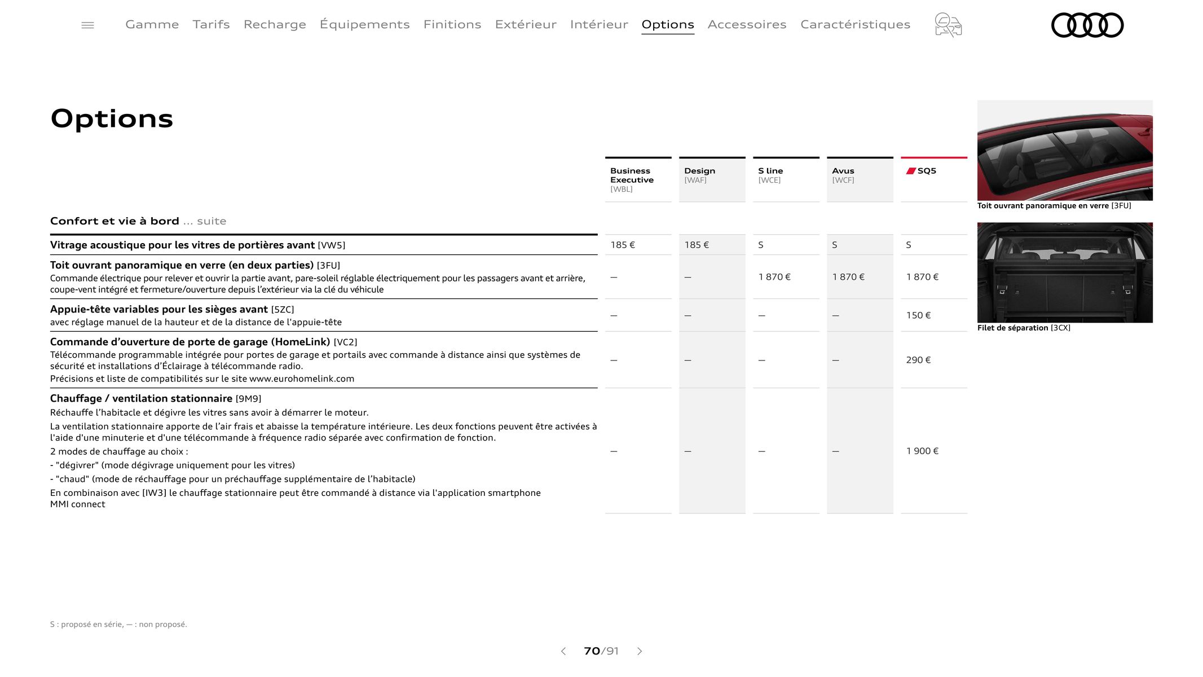Image resolution: width=1203 pixels, height=677 pixels.
Task: Click the Business Executive column header
Action: coord(638,179)
